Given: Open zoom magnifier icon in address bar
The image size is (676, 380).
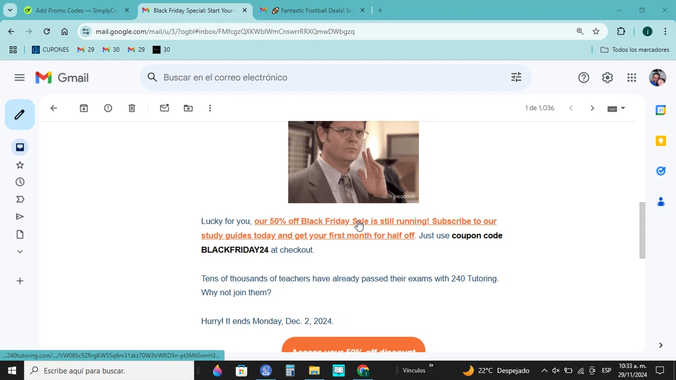Looking at the screenshot, I should tap(580, 32).
